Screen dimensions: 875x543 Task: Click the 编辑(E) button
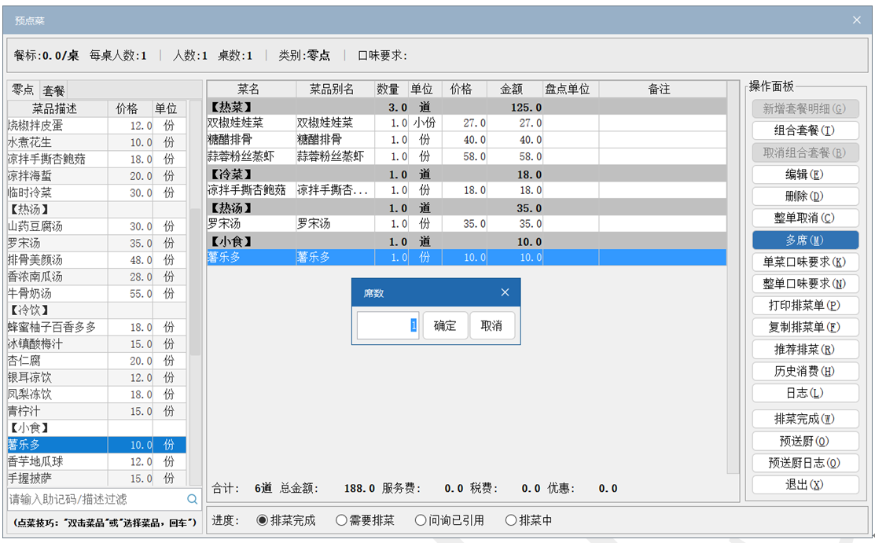tap(805, 174)
